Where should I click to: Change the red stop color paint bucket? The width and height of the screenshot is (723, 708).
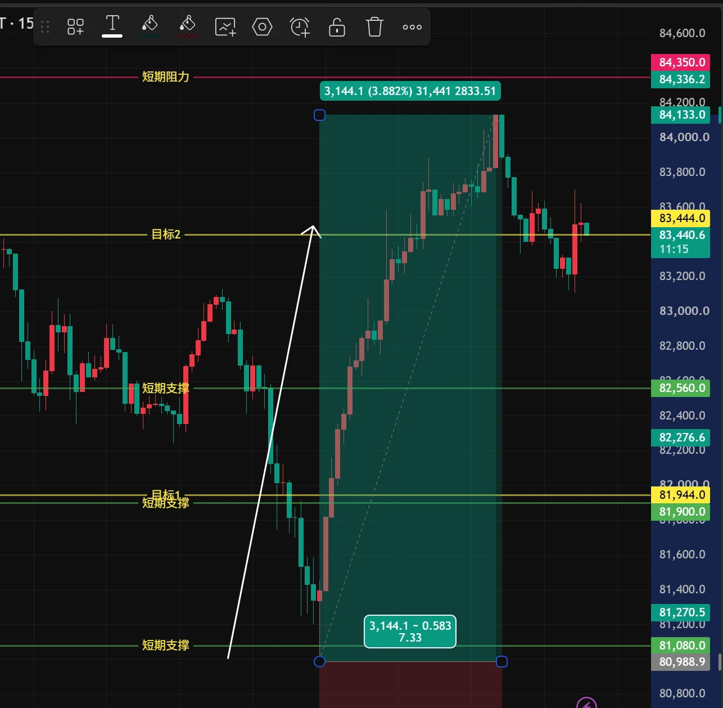point(187,26)
